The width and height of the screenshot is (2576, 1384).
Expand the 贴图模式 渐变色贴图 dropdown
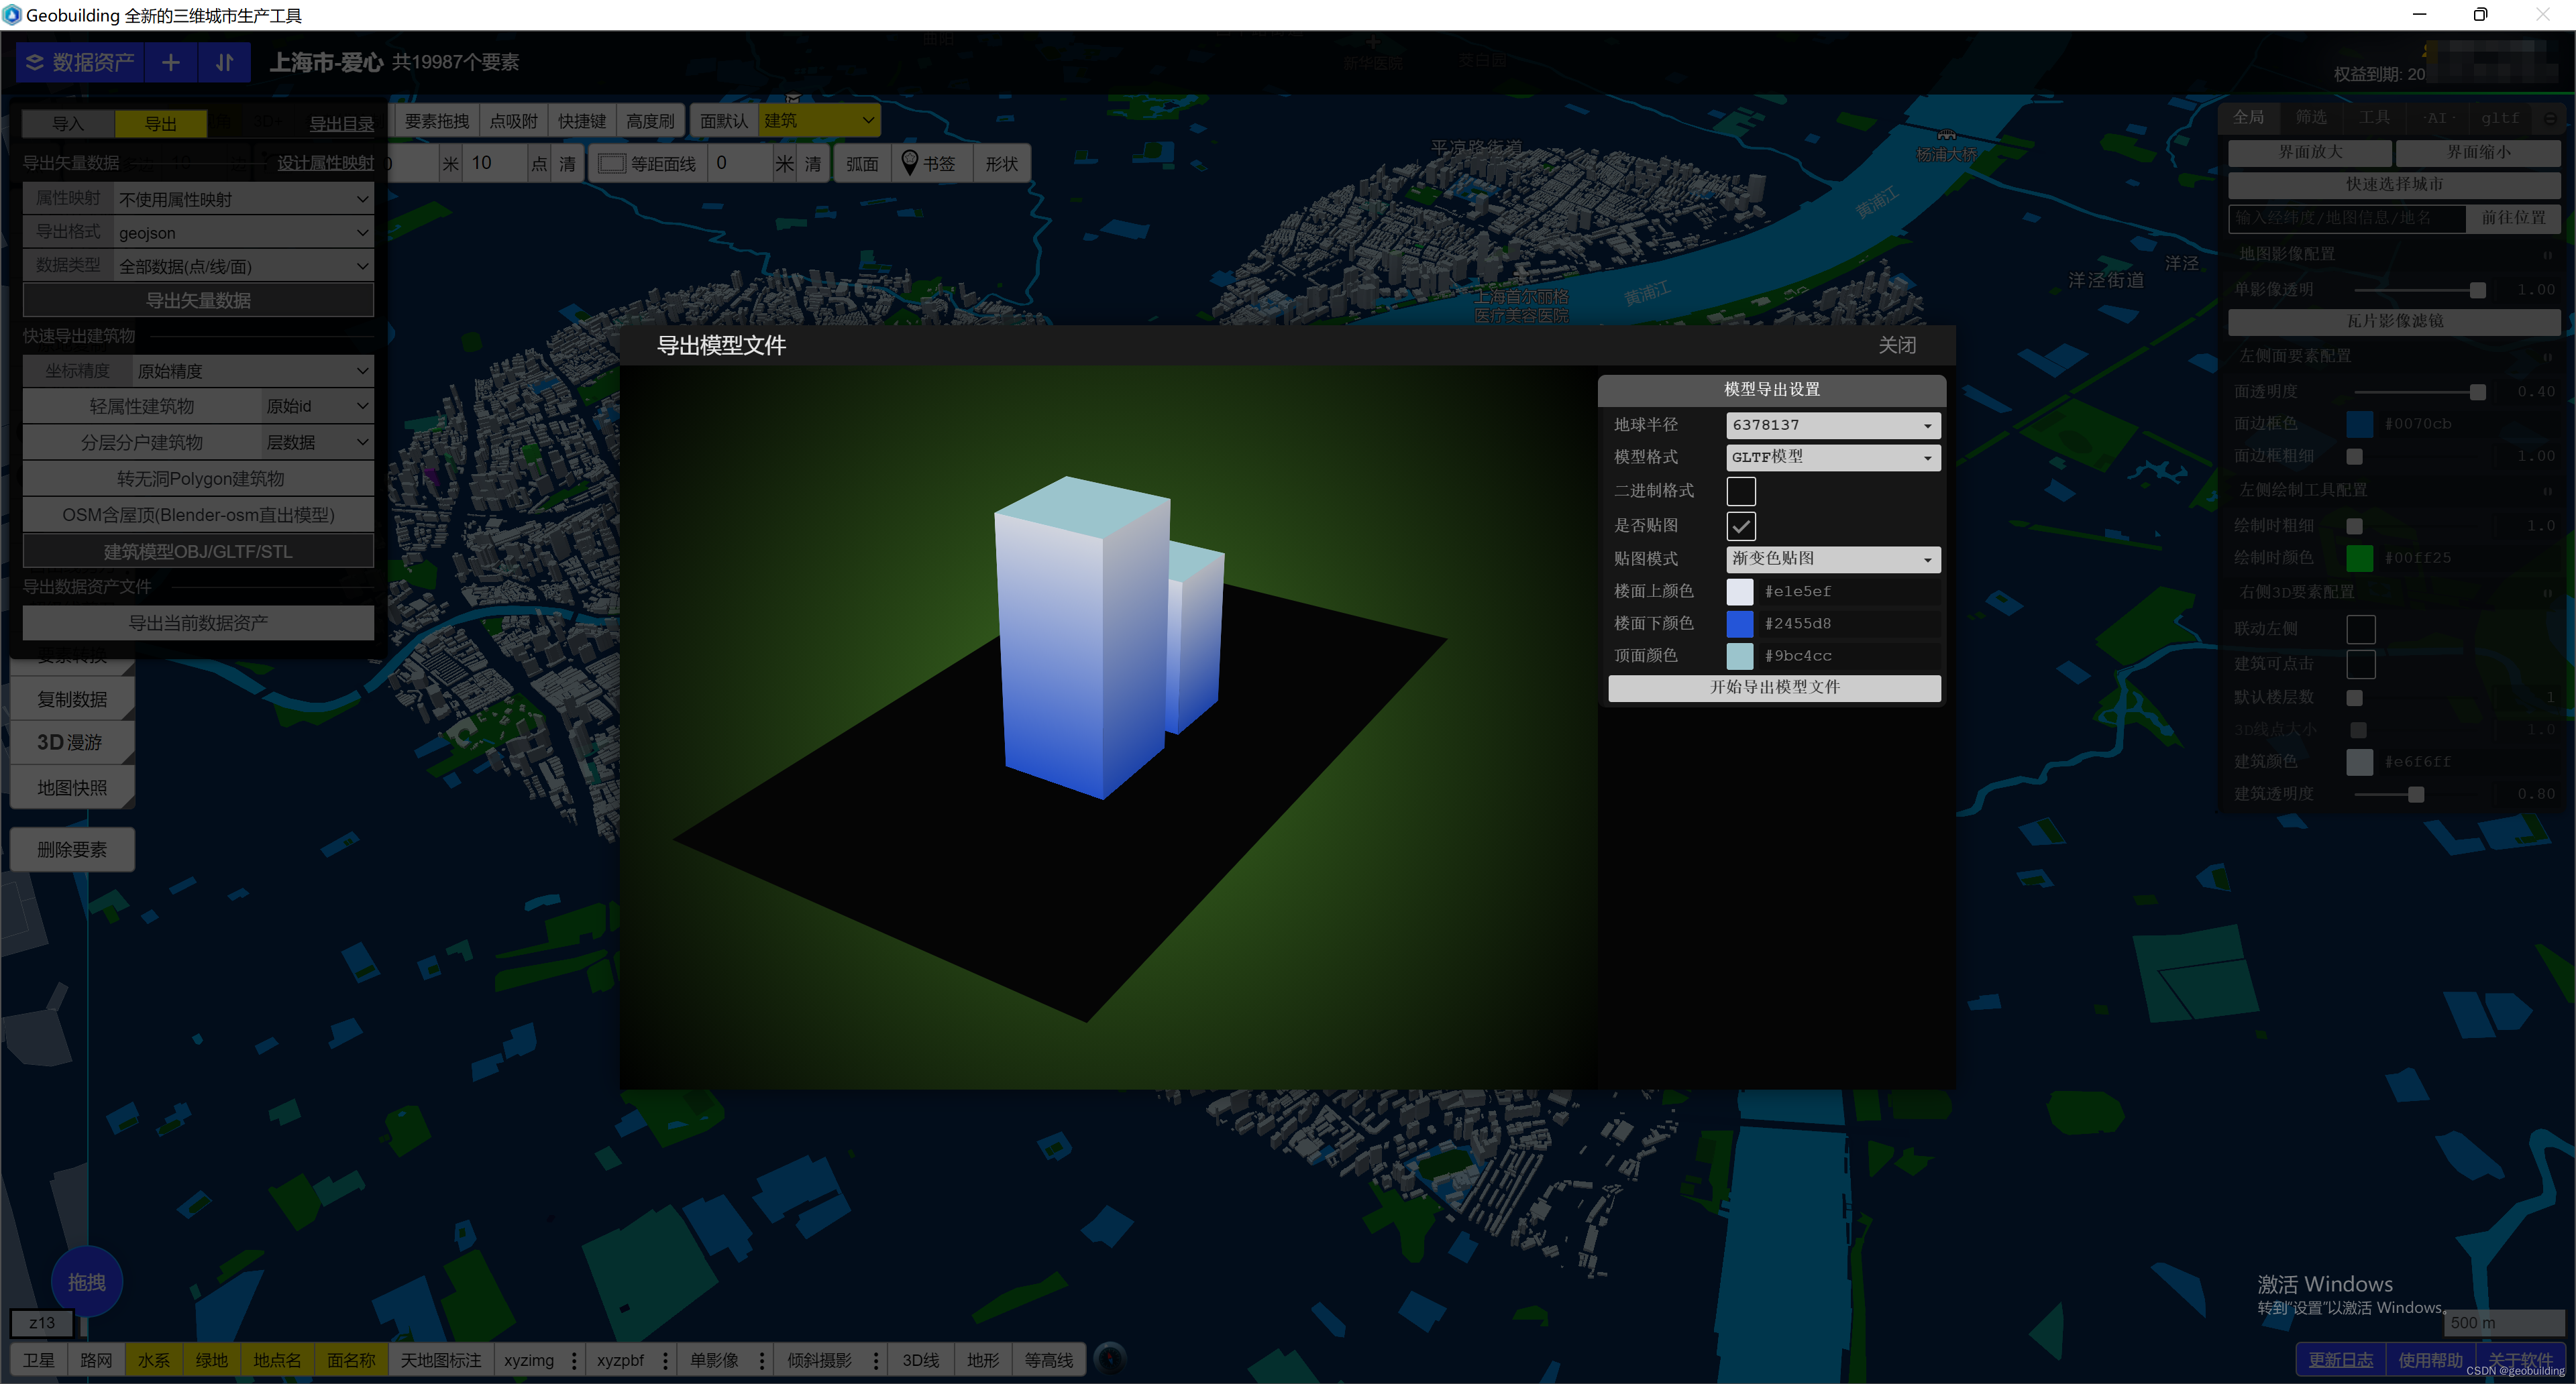(1832, 559)
